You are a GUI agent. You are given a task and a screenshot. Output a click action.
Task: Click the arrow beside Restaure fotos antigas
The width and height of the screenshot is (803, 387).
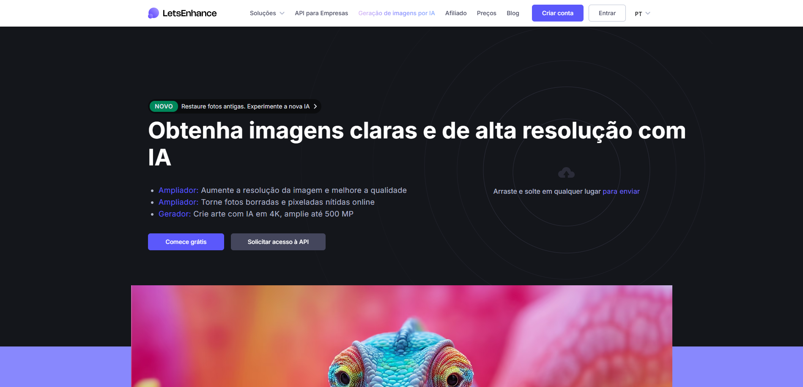[x=315, y=106]
